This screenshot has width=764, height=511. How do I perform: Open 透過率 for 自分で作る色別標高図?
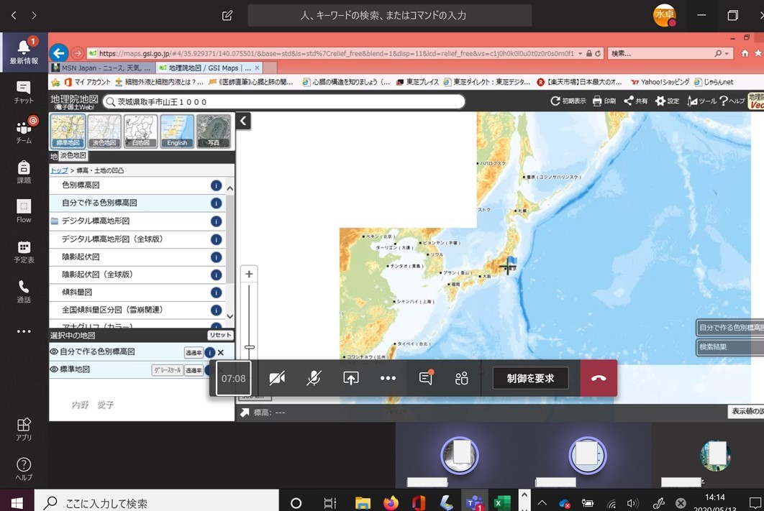(194, 353)
